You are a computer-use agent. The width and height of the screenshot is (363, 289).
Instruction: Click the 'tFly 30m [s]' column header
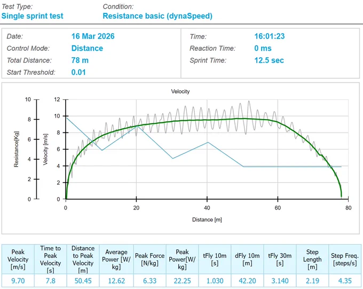280,259
